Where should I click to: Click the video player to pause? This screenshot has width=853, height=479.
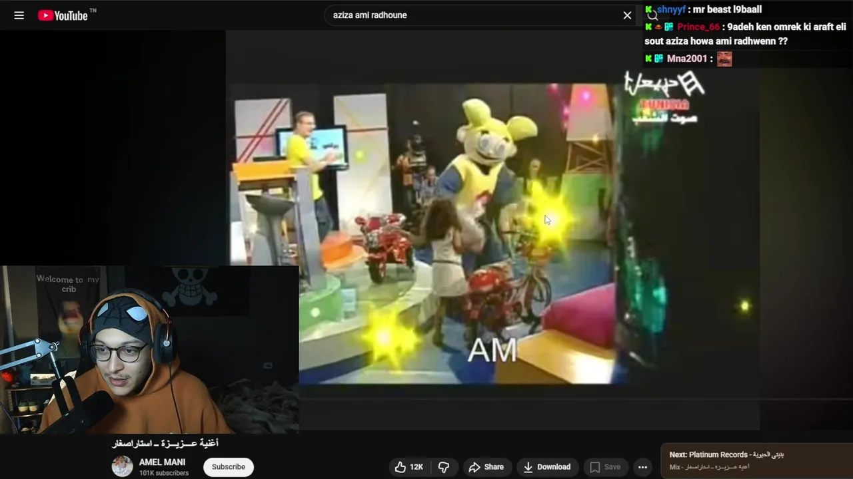pos(493,230)
